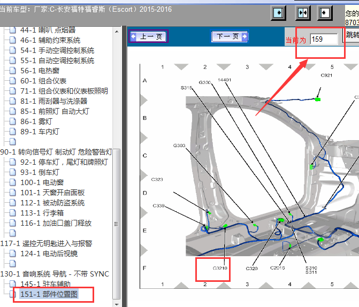This screenshot has width=359, height=307.
Task: Click connector label C3210 in diagram
Action: 220,268
